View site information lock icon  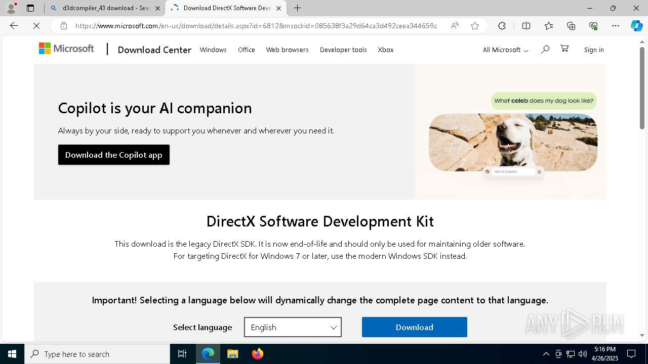(x=64, y=26)
